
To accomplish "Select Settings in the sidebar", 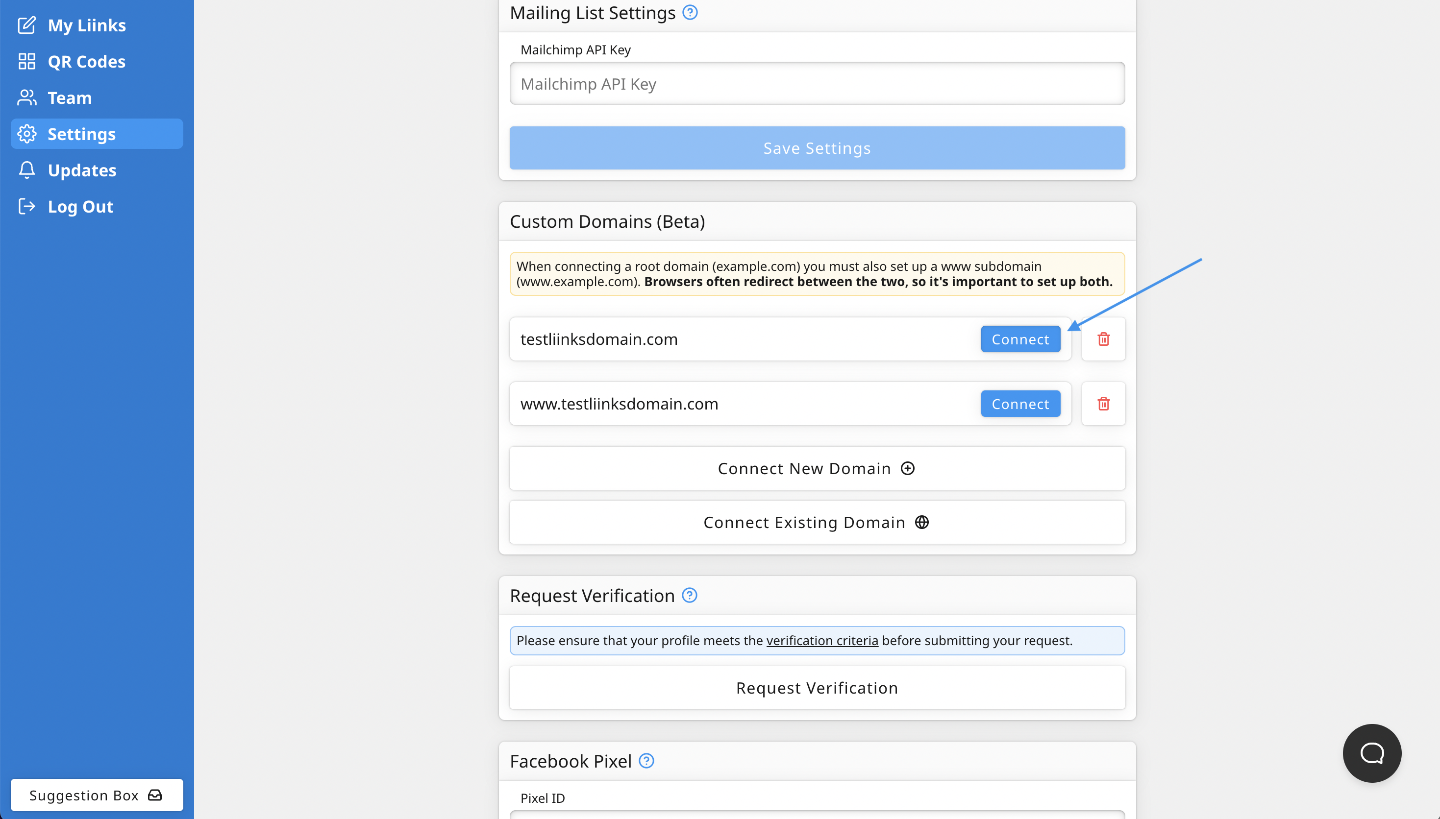I will pos(81,134).
